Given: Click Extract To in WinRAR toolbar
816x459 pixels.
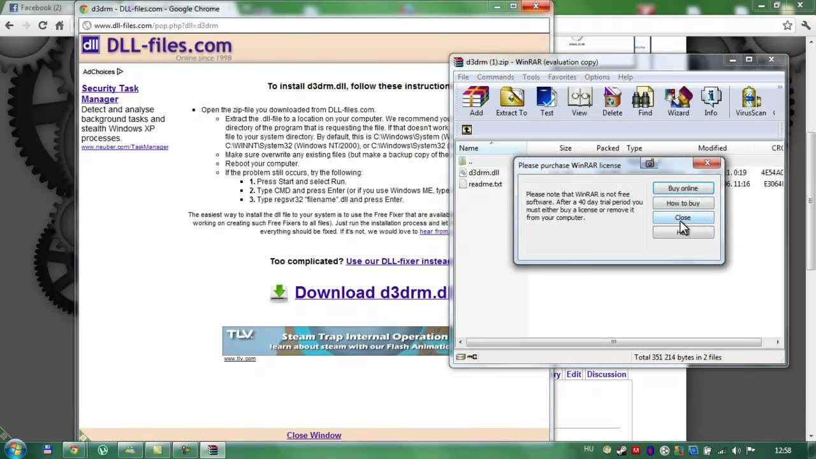Looking at the screenshot, I should tap(511, 101).
